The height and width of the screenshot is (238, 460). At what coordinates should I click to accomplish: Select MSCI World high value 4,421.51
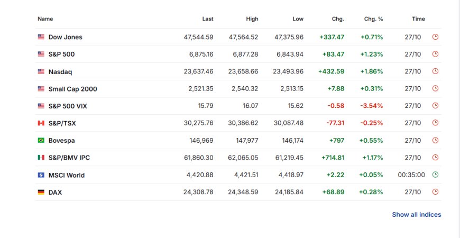click(x=246, y=175)
